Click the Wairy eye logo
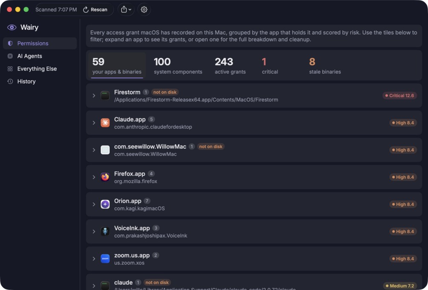Screen dimensions: 428x290 pyautogui.click(x=12, y=27)
